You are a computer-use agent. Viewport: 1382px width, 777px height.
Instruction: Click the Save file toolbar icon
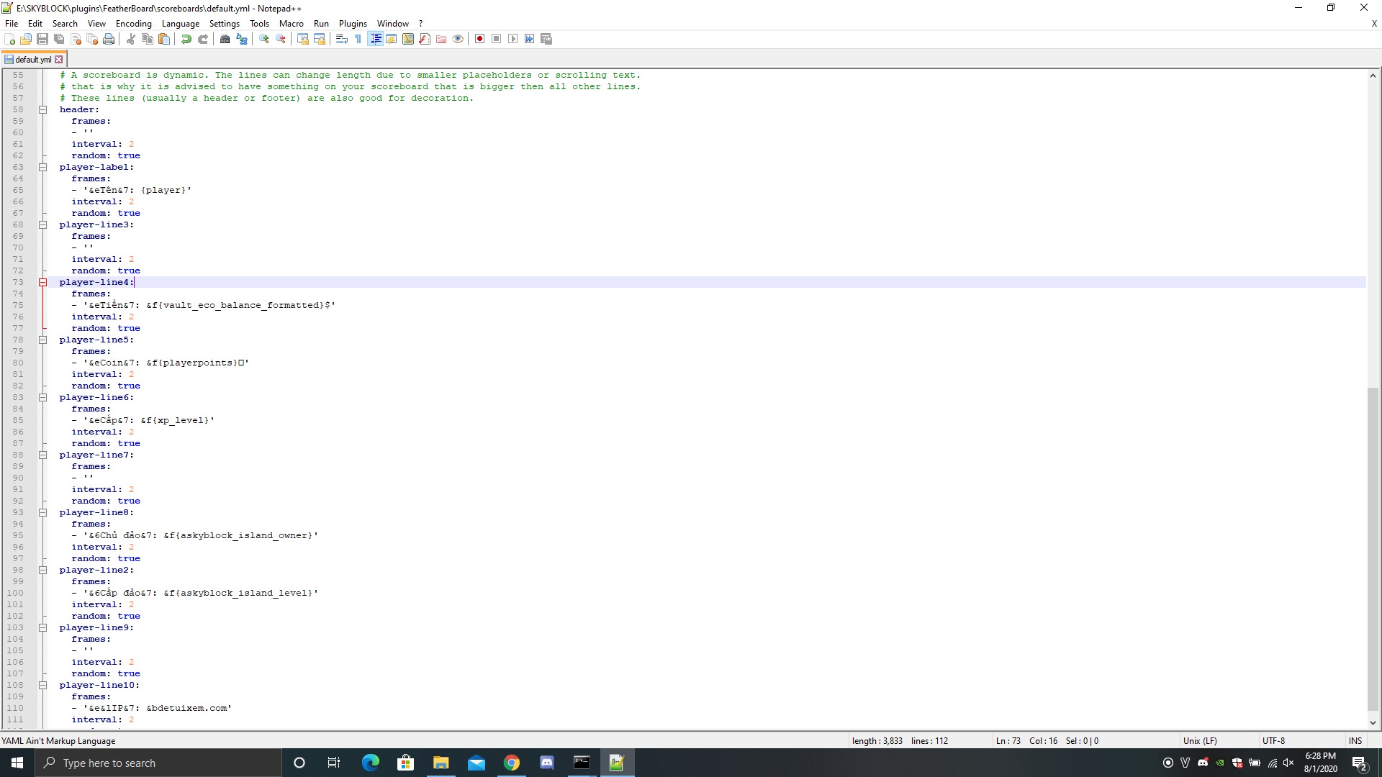42,39
